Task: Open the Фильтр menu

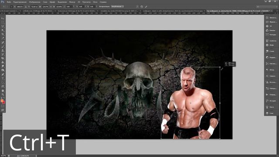Action: point(72,2)
